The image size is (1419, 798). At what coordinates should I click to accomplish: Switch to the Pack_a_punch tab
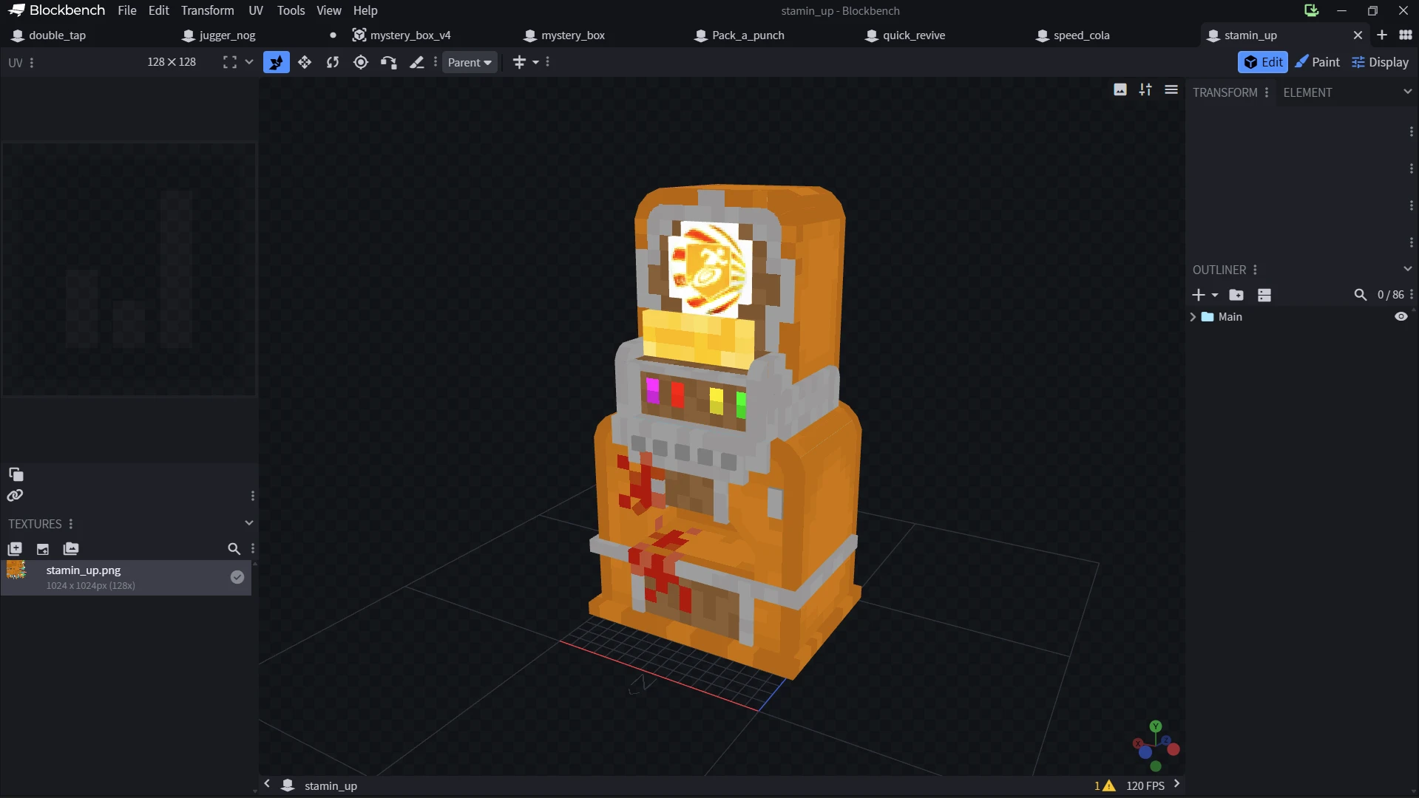(x=748, y=35)
